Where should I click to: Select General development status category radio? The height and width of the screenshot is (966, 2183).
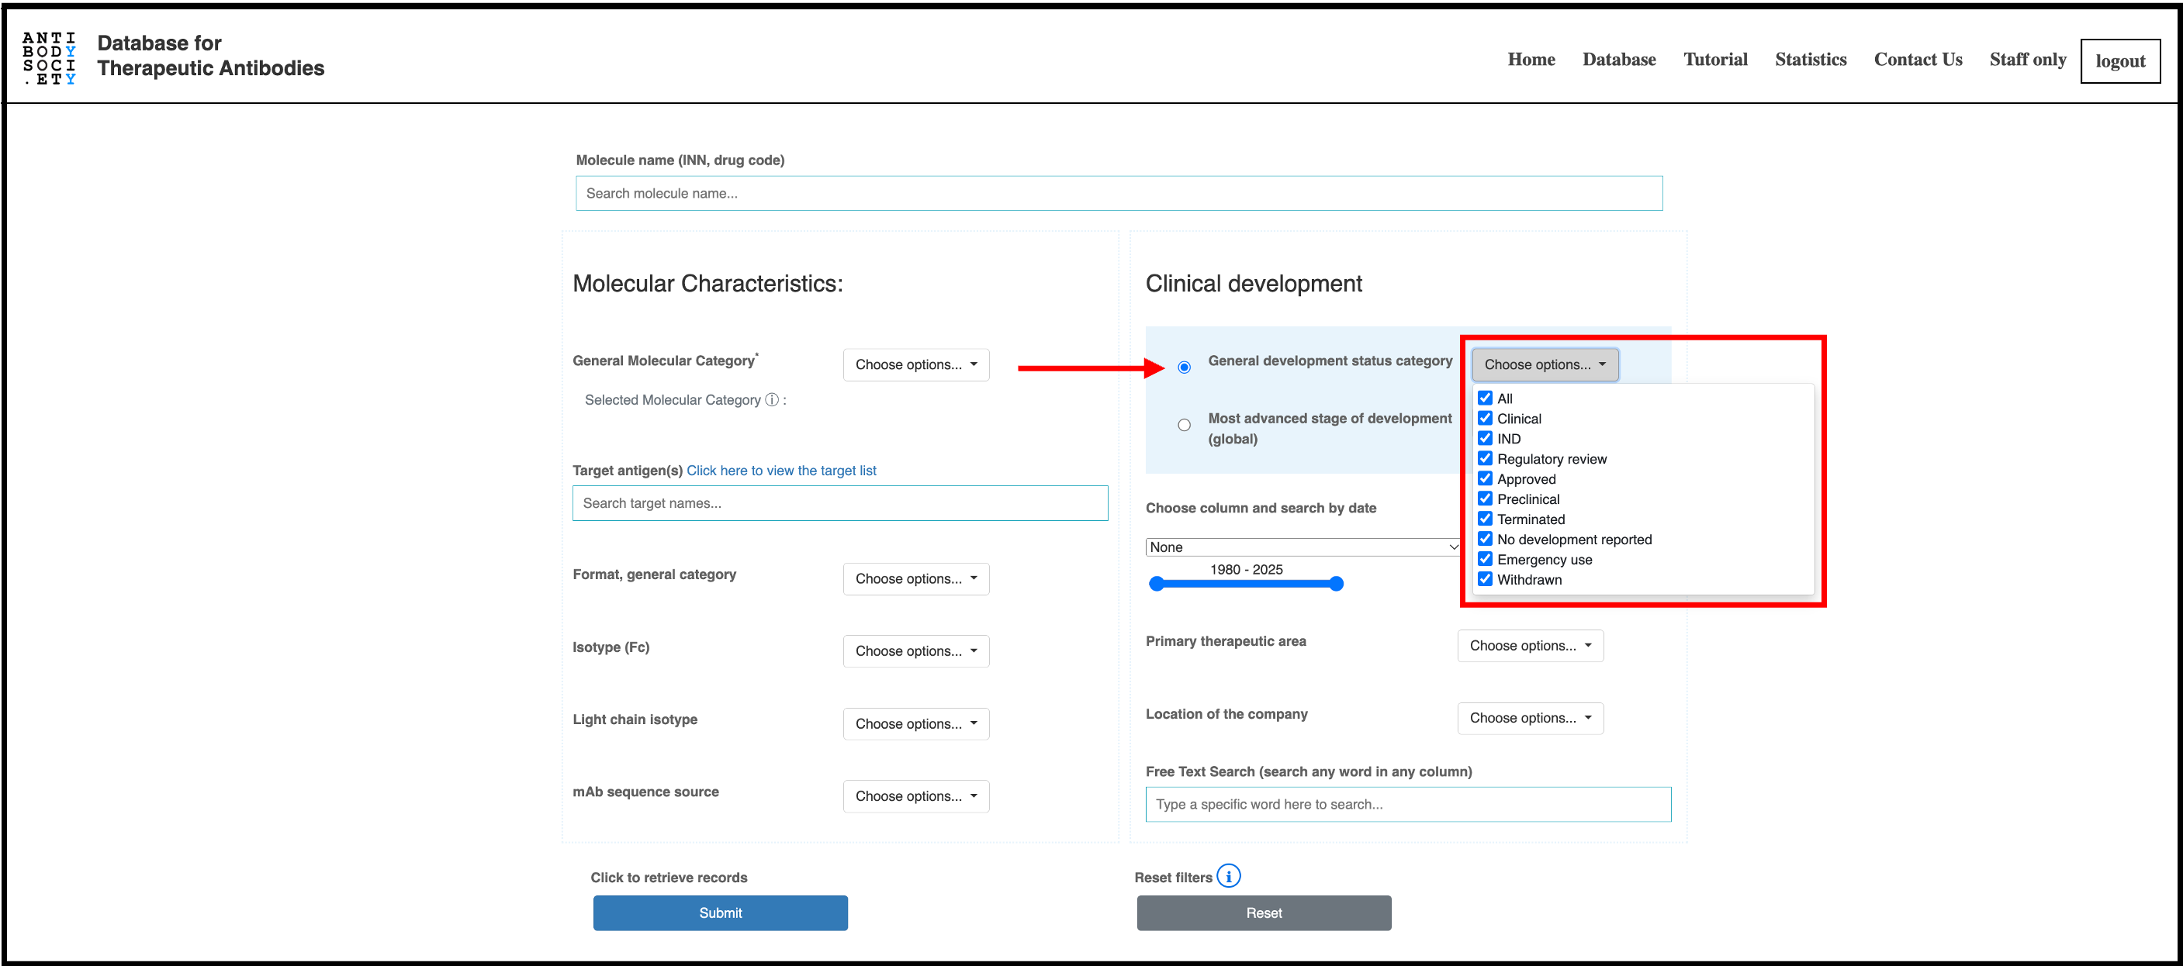1184,367
